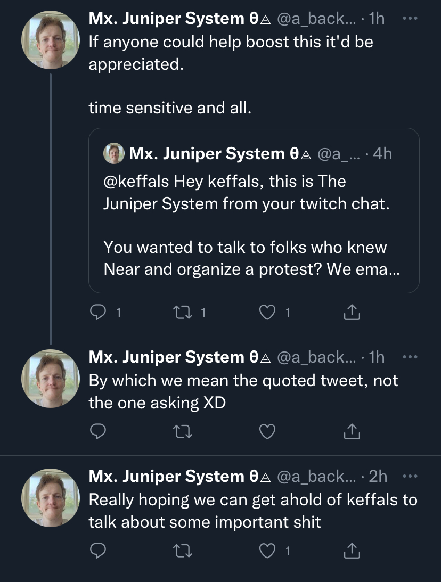This screenshot has width=441, height=582.
Task: Open more options on the 2h tweet
Action: click(x=410, y=476)
